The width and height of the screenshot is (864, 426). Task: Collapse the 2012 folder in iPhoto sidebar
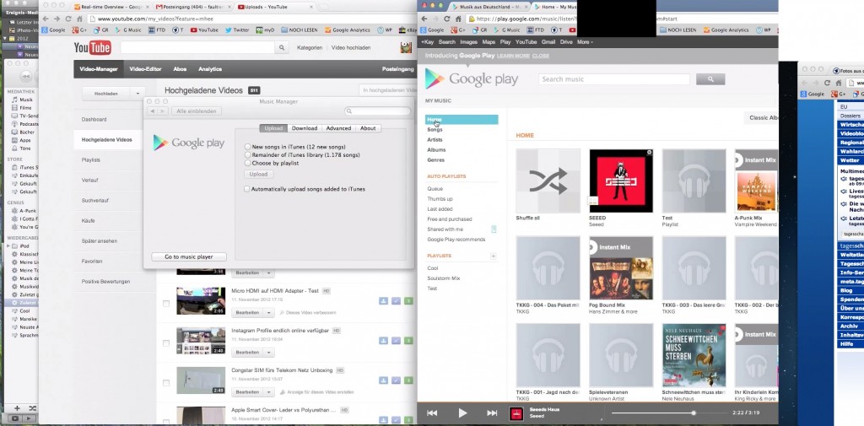tap(6, 39)
